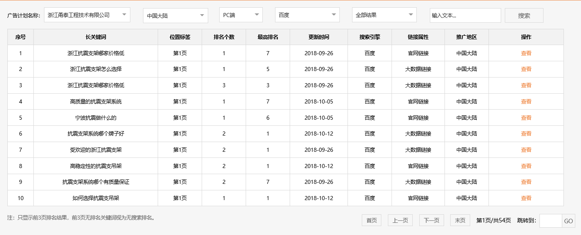
Task: Expand the 百度 search engine dropdown
Action: pos(307,15)
